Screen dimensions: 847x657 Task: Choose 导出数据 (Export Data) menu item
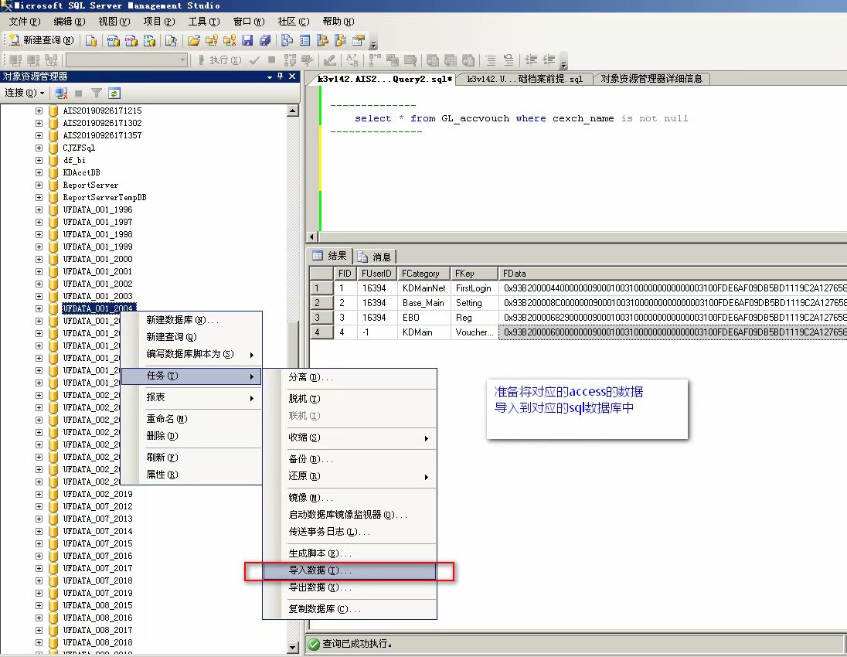pos(319,587)
